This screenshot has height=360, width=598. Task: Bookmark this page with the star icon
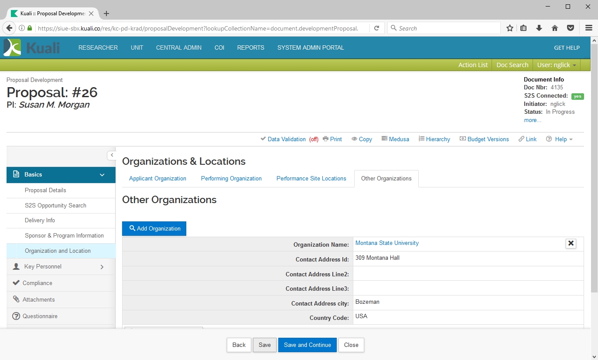(x=509, y=28)
